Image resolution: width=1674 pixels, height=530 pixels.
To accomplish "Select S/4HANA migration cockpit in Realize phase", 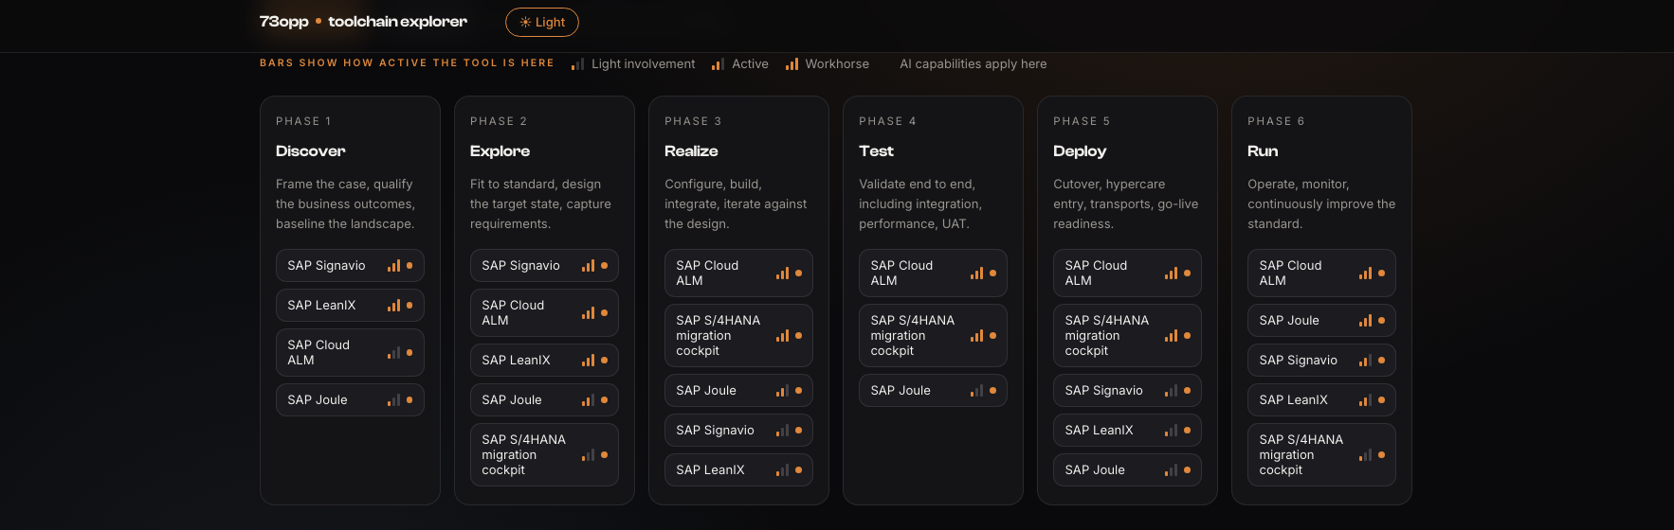I will pos(738,336).
